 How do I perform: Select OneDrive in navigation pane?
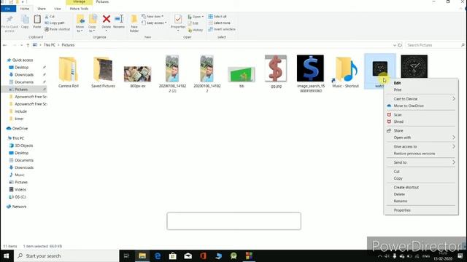tap(20, 129)
